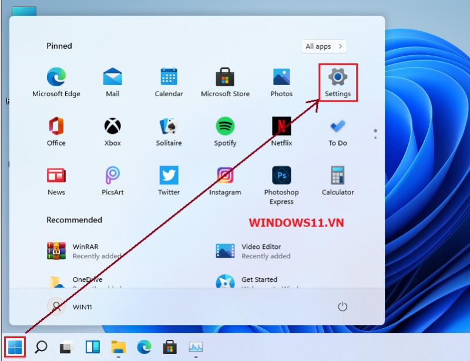Screen dimensions: 470x361
Task: Click the power button
Action: pyautogui.click(x=343, y=307)
